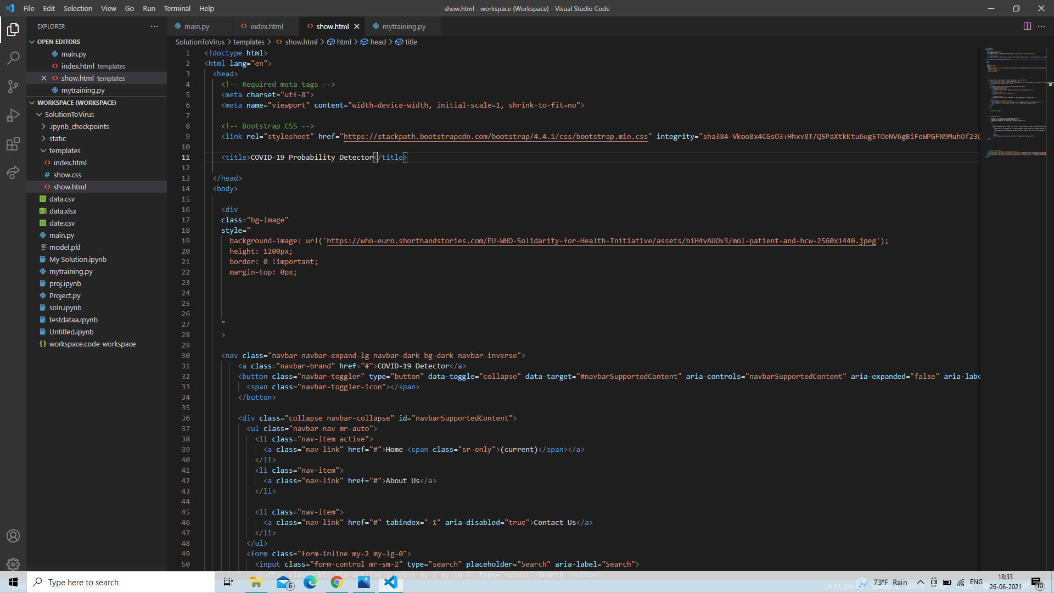
Task: Close the show.html editor tab
Action: (x=357, y=26)
